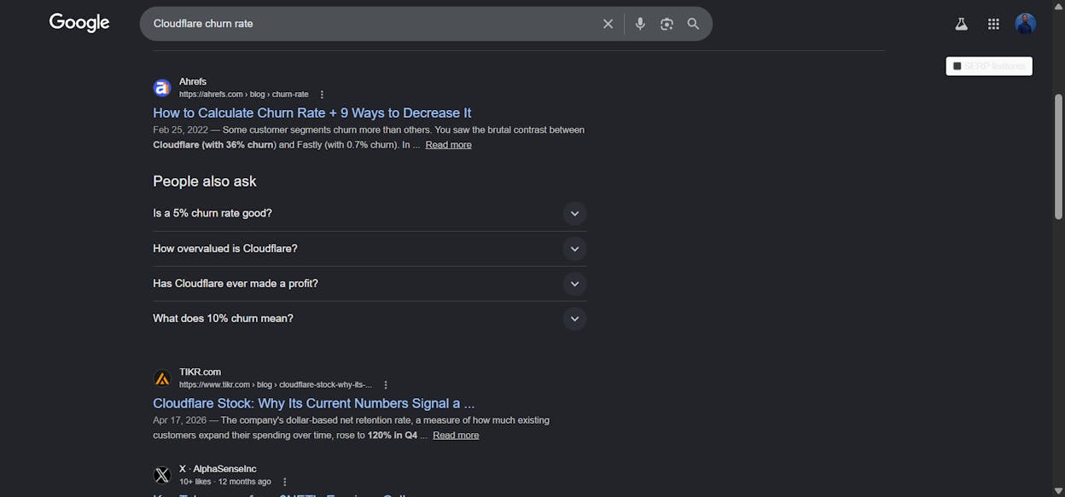Toggle the SERP features checkbox
Image resolution: width=1065 pixels, height=497 pixels.
point(957,66)
